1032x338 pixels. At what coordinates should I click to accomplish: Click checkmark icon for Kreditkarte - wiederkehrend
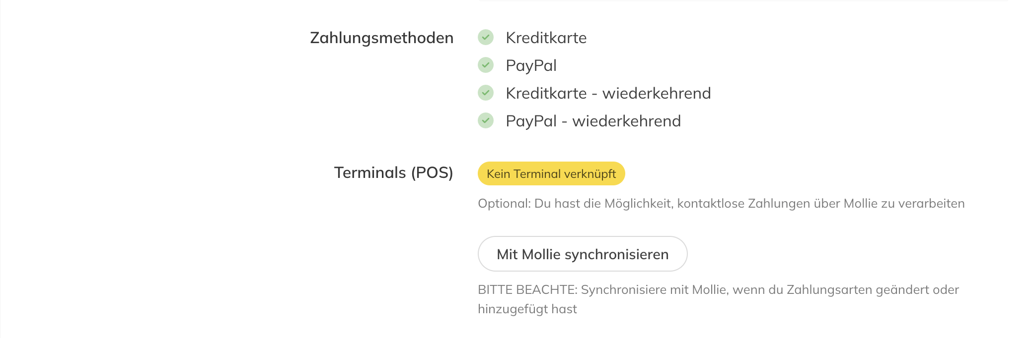(x=486, y=93)
